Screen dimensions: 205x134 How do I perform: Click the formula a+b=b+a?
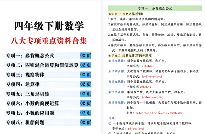(x=147, y=66)
